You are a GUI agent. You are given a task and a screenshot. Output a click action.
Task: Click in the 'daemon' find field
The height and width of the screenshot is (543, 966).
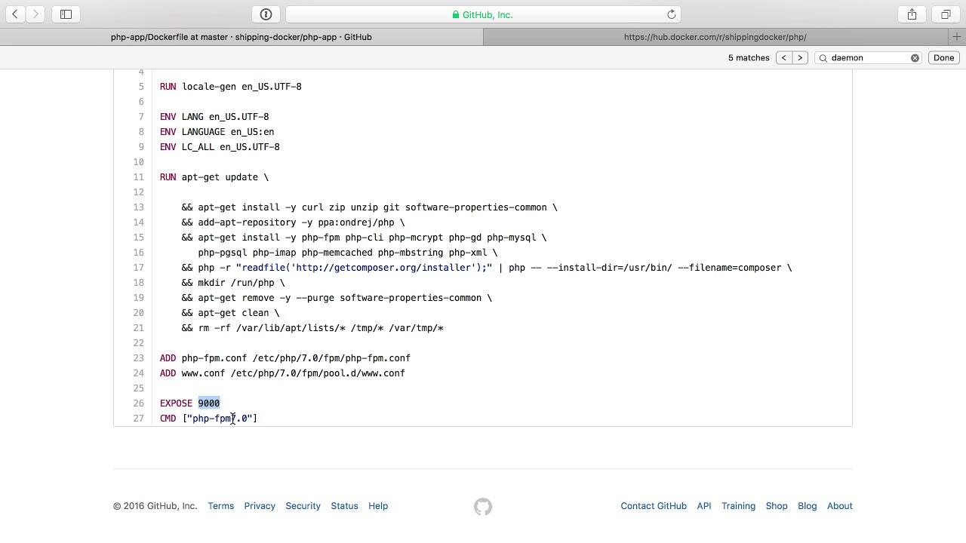pos(868,58)
